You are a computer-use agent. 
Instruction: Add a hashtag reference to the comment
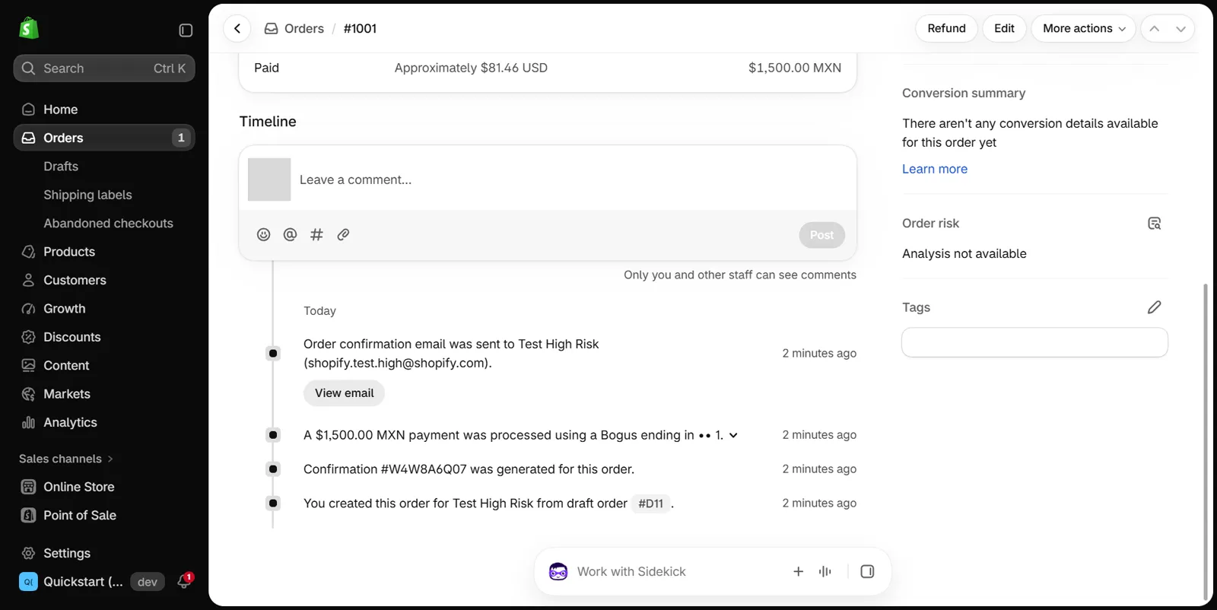[x=316, y=234]
